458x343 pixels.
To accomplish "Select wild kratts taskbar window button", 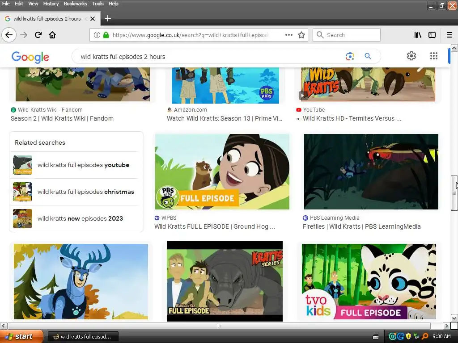I will 83,337.
